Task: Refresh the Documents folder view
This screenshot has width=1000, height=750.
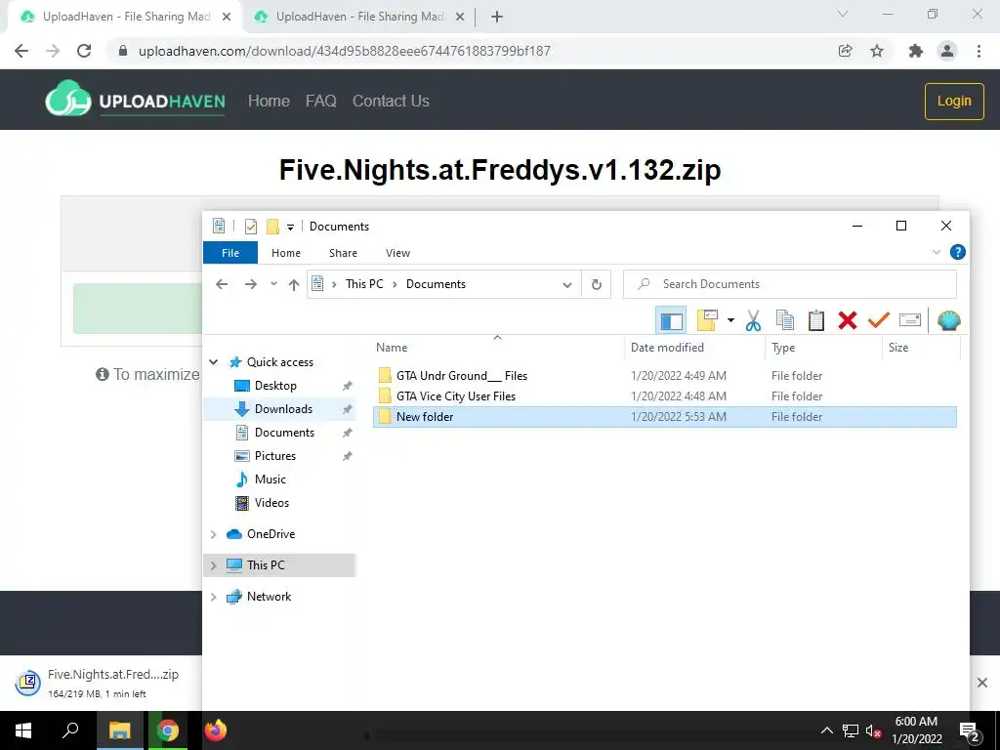Action: (x=597, y=284)
